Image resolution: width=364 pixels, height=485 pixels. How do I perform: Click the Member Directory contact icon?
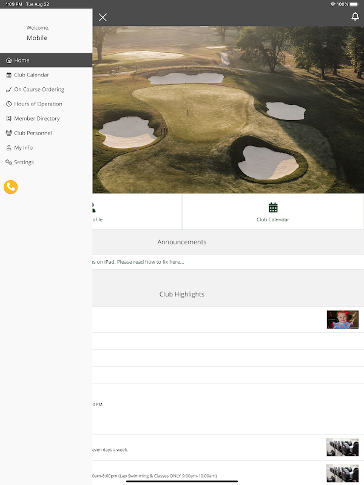coord(9,118)
